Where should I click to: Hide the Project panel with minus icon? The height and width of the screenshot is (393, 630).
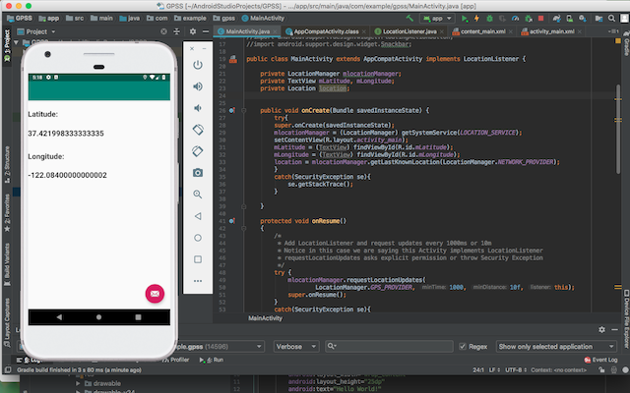pos(206,31)
